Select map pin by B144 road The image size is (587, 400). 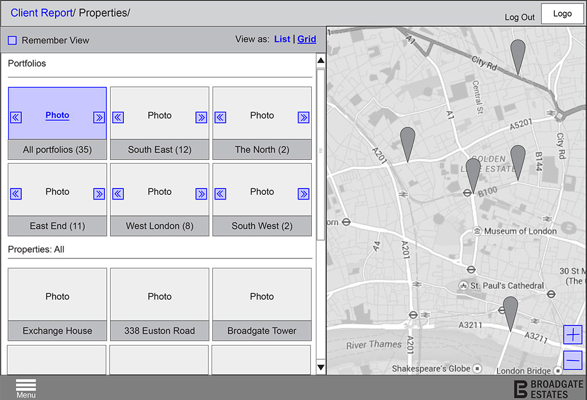point(518,163)
